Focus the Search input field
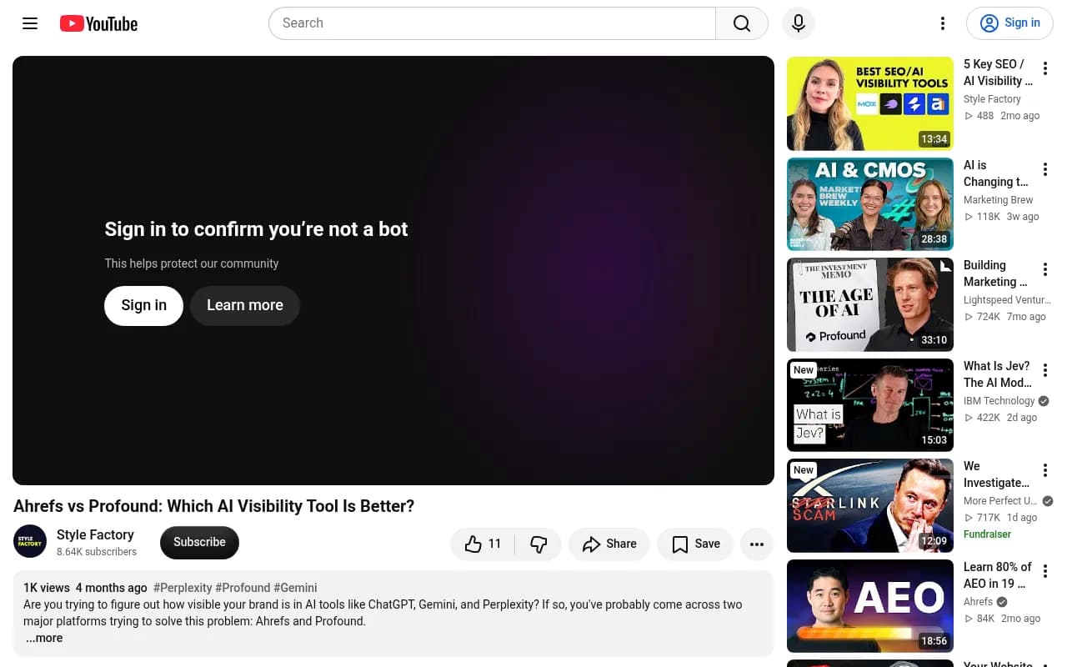The image size is (1067, 667). pos(492,23)
